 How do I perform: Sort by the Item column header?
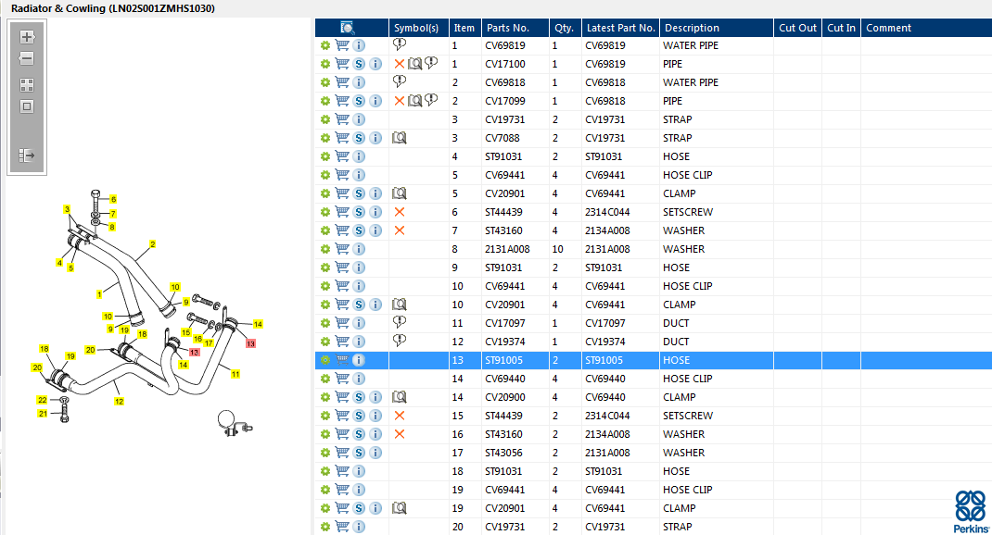click(464, 28)
